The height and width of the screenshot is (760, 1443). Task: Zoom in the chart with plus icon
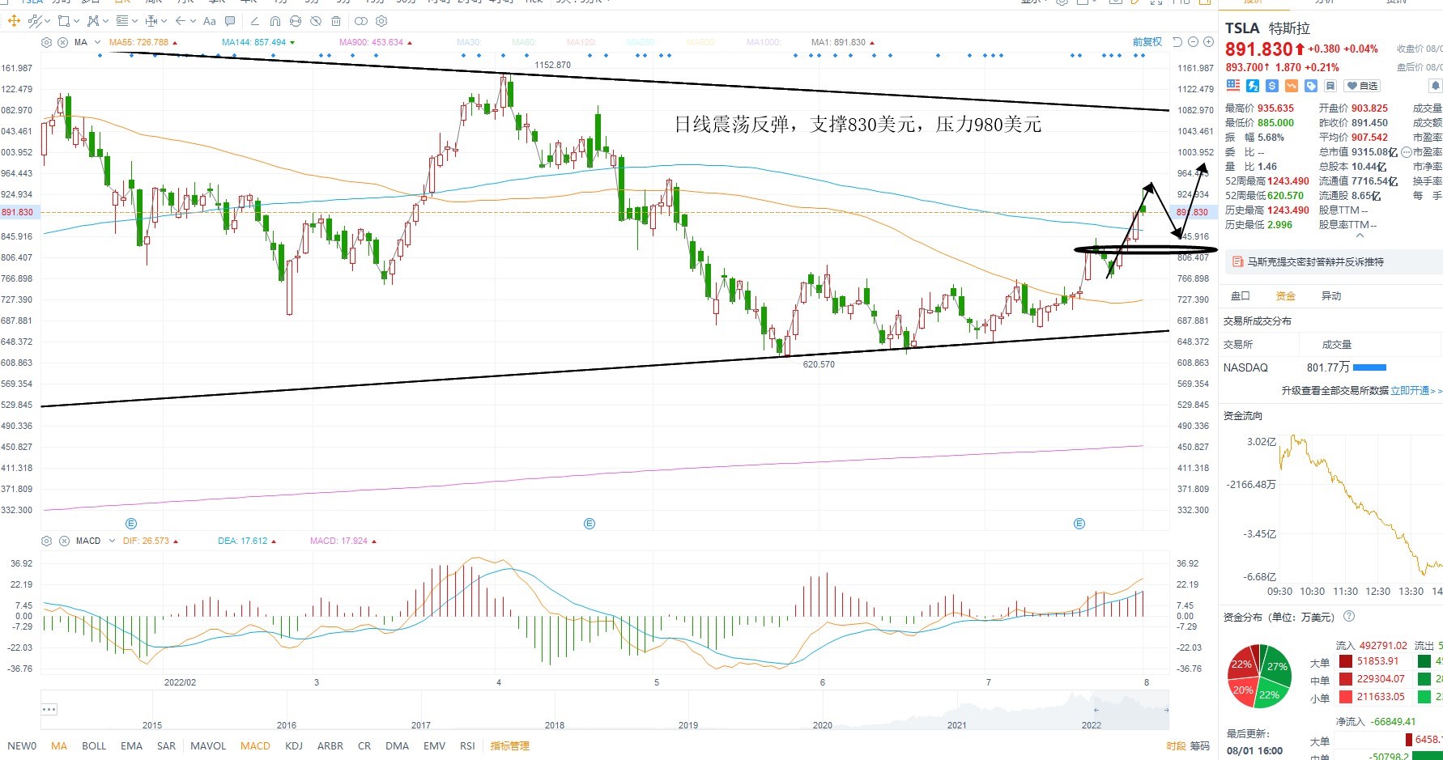pos(1208,42)
